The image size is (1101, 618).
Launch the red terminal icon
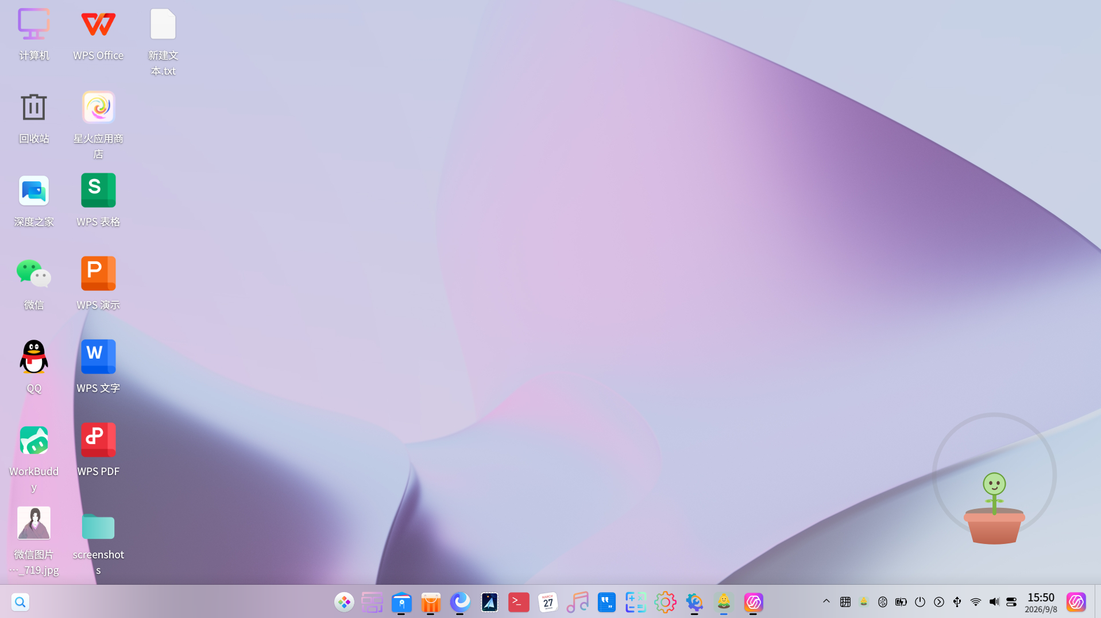(519, 602)
